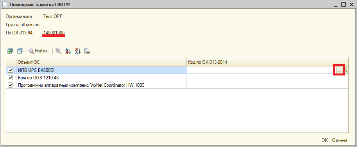Close the Помощник замены ОКОФ window
The height and width of the screenshot is (147, 357).
[x=351, y=4]
